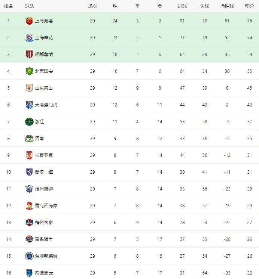The height and width of the screenshot is (279, 259).
Task: Click the 青岛海牛 team name
Action: tap(44, 239)
